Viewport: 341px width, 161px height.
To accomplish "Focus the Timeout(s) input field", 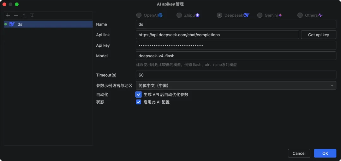I will point(236,75).
